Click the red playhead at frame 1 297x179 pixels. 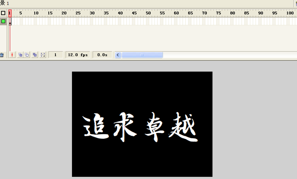click(10, 13)
